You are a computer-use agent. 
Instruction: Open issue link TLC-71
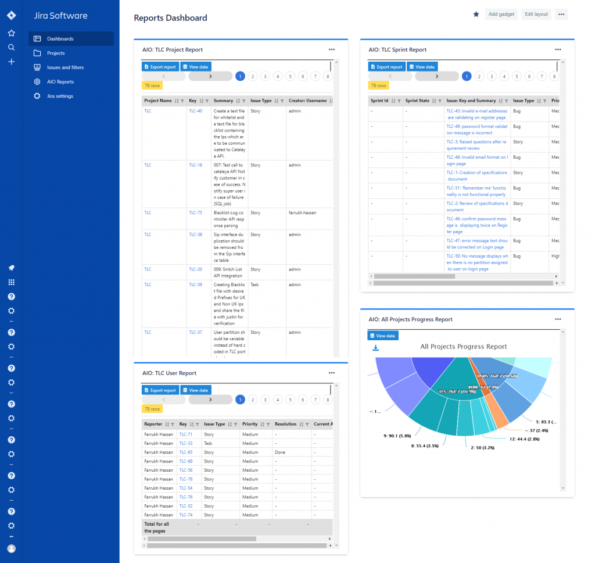[185, 434]
